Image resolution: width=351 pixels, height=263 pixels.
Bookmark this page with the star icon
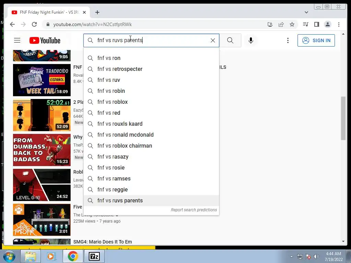point(292,24)
